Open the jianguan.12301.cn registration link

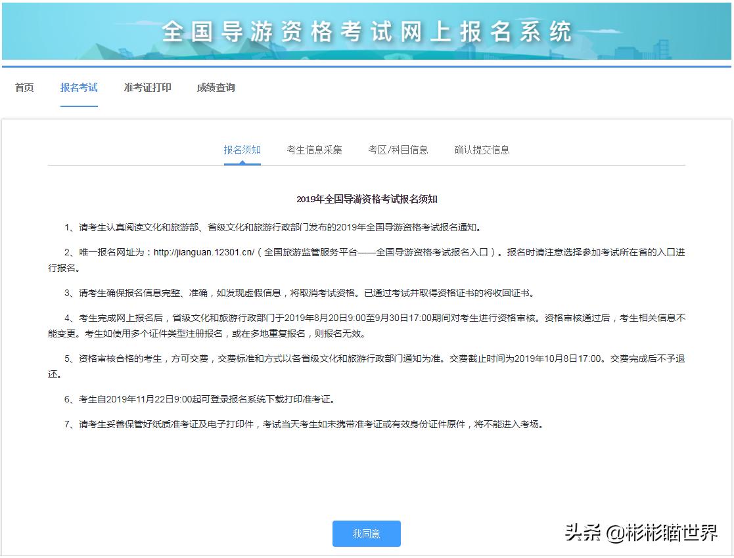click(x=202, y=252)
